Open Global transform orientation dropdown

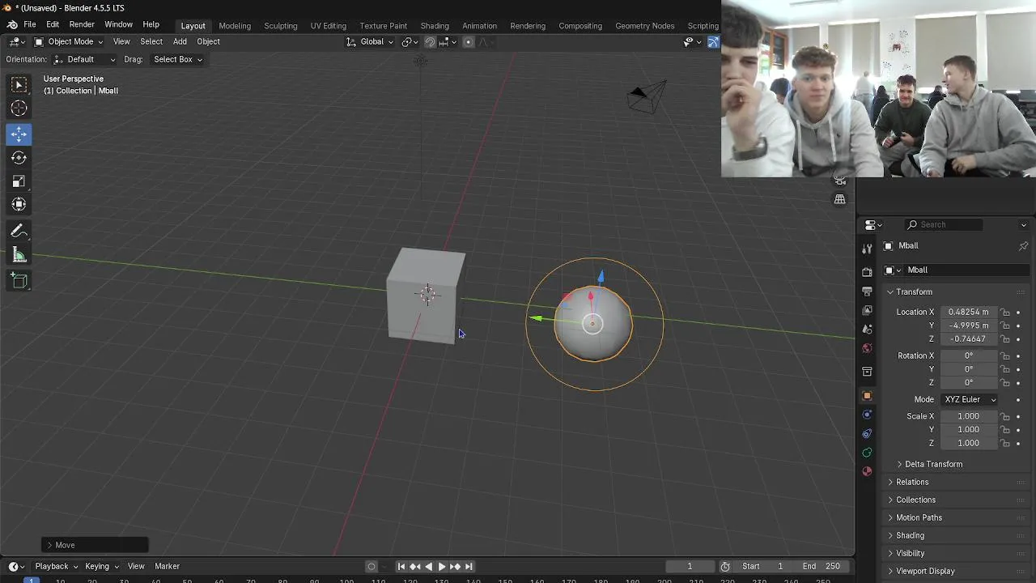370,42
